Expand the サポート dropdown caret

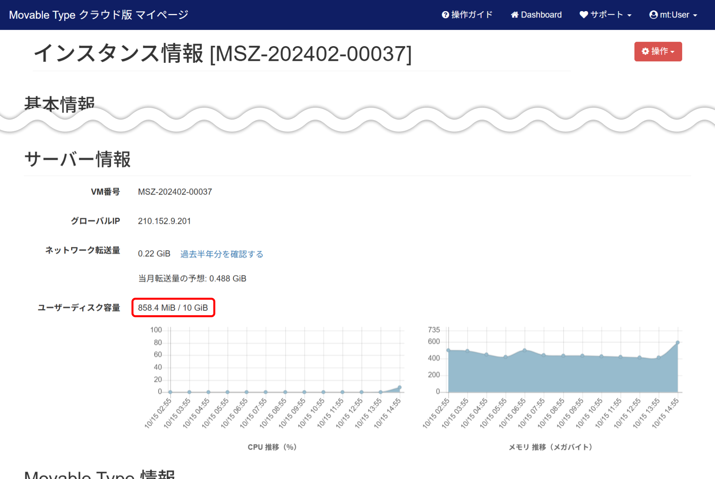(x=630, y=16)
